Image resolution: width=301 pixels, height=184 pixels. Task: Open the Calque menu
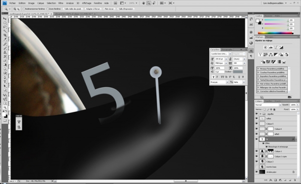point(41,3)
